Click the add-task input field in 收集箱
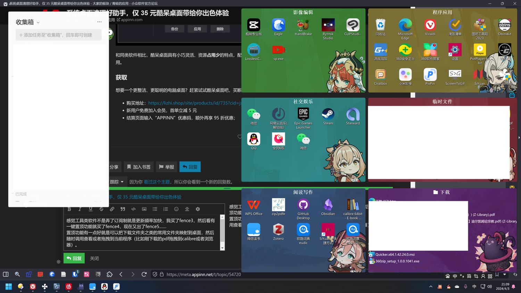The width and height of the screenshot is (521, 293). click(x=58, y=35)
